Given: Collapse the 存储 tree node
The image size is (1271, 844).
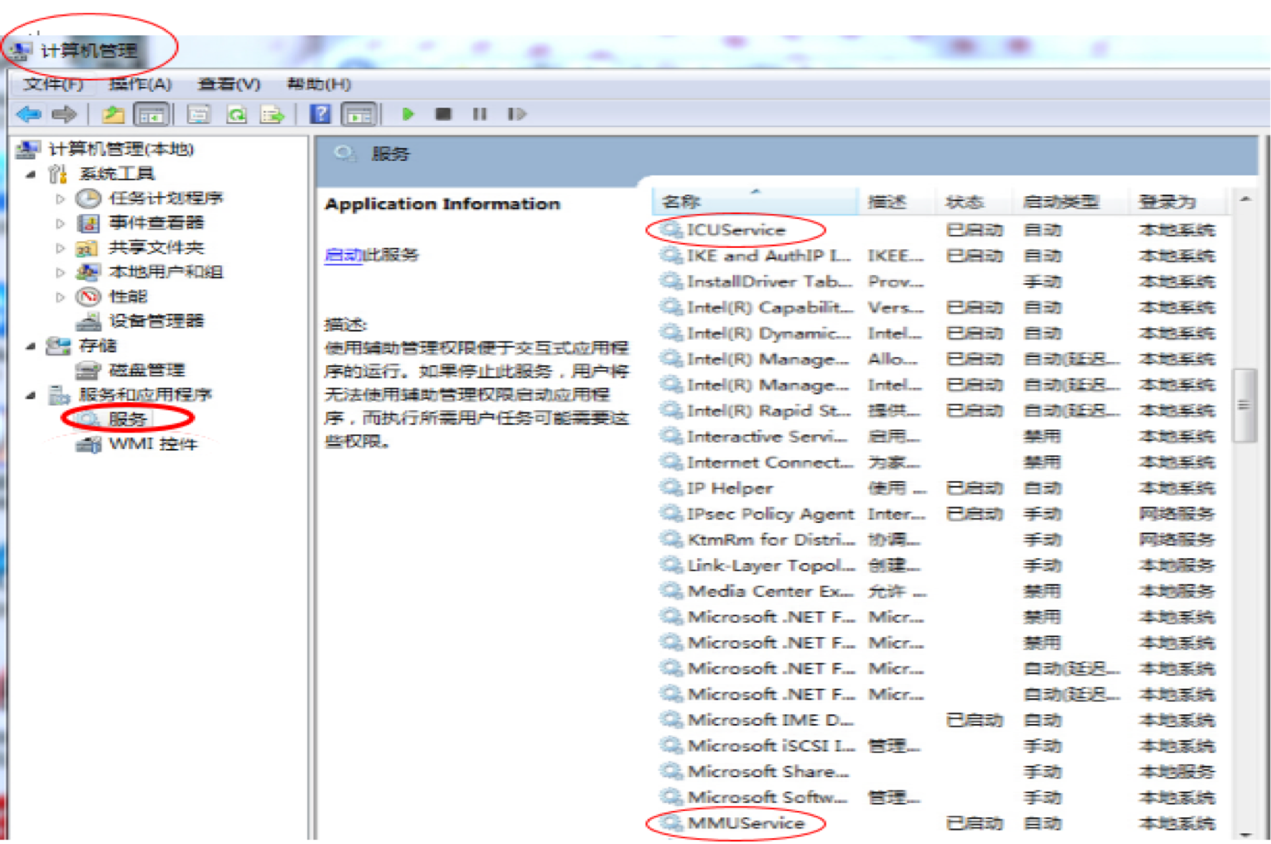Looking at the screenshot, I should tap(31, 346).
